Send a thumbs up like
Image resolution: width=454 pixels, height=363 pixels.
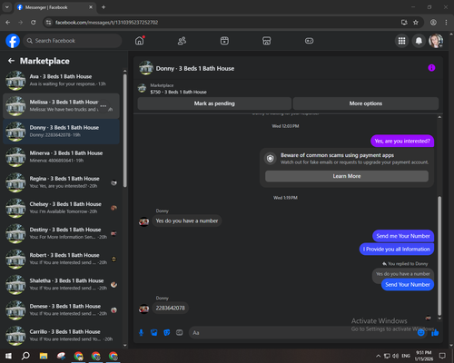435,333
